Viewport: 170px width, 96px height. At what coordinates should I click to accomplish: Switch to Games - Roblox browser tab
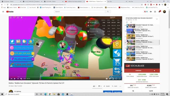pos(11,2)
